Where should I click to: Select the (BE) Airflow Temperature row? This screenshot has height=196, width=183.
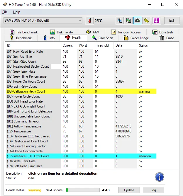pyautogui.click(x=81, y=126)
